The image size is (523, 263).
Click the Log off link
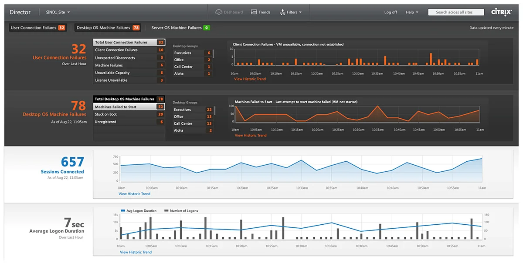[x=391, y=12]
